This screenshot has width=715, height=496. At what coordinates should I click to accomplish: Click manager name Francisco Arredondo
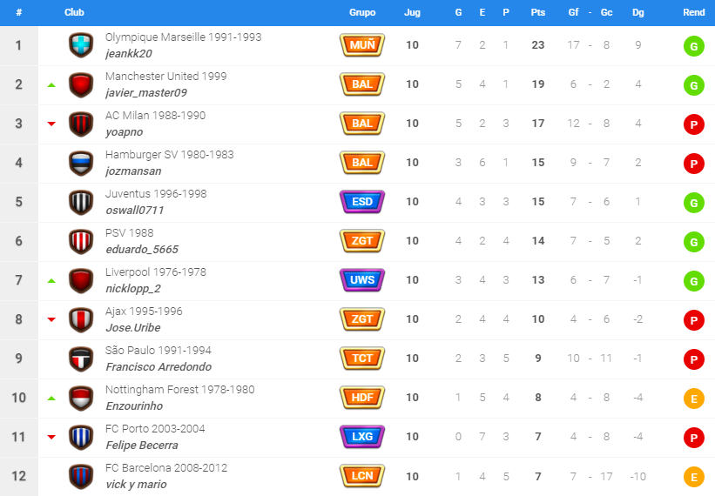tap(159, 366)
